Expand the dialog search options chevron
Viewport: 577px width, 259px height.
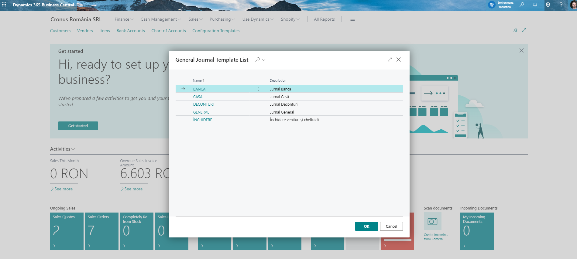coord(264,60)
